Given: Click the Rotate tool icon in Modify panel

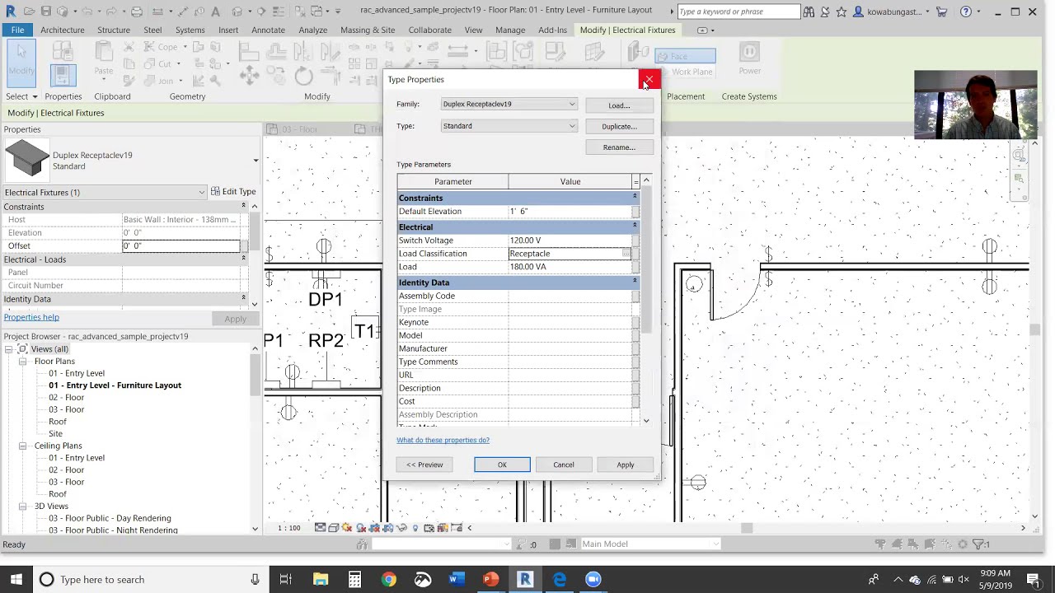Looking at the screenshot, I should [x=303, y=77].
